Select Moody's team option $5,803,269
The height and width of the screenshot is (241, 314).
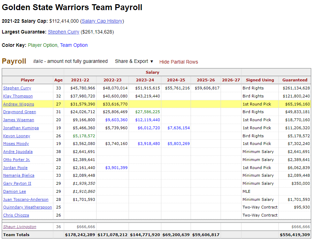(x=179, y=144)
